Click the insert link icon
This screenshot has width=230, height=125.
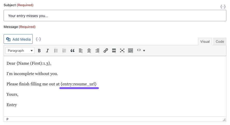pyautogui.click(x=106, y=51)
